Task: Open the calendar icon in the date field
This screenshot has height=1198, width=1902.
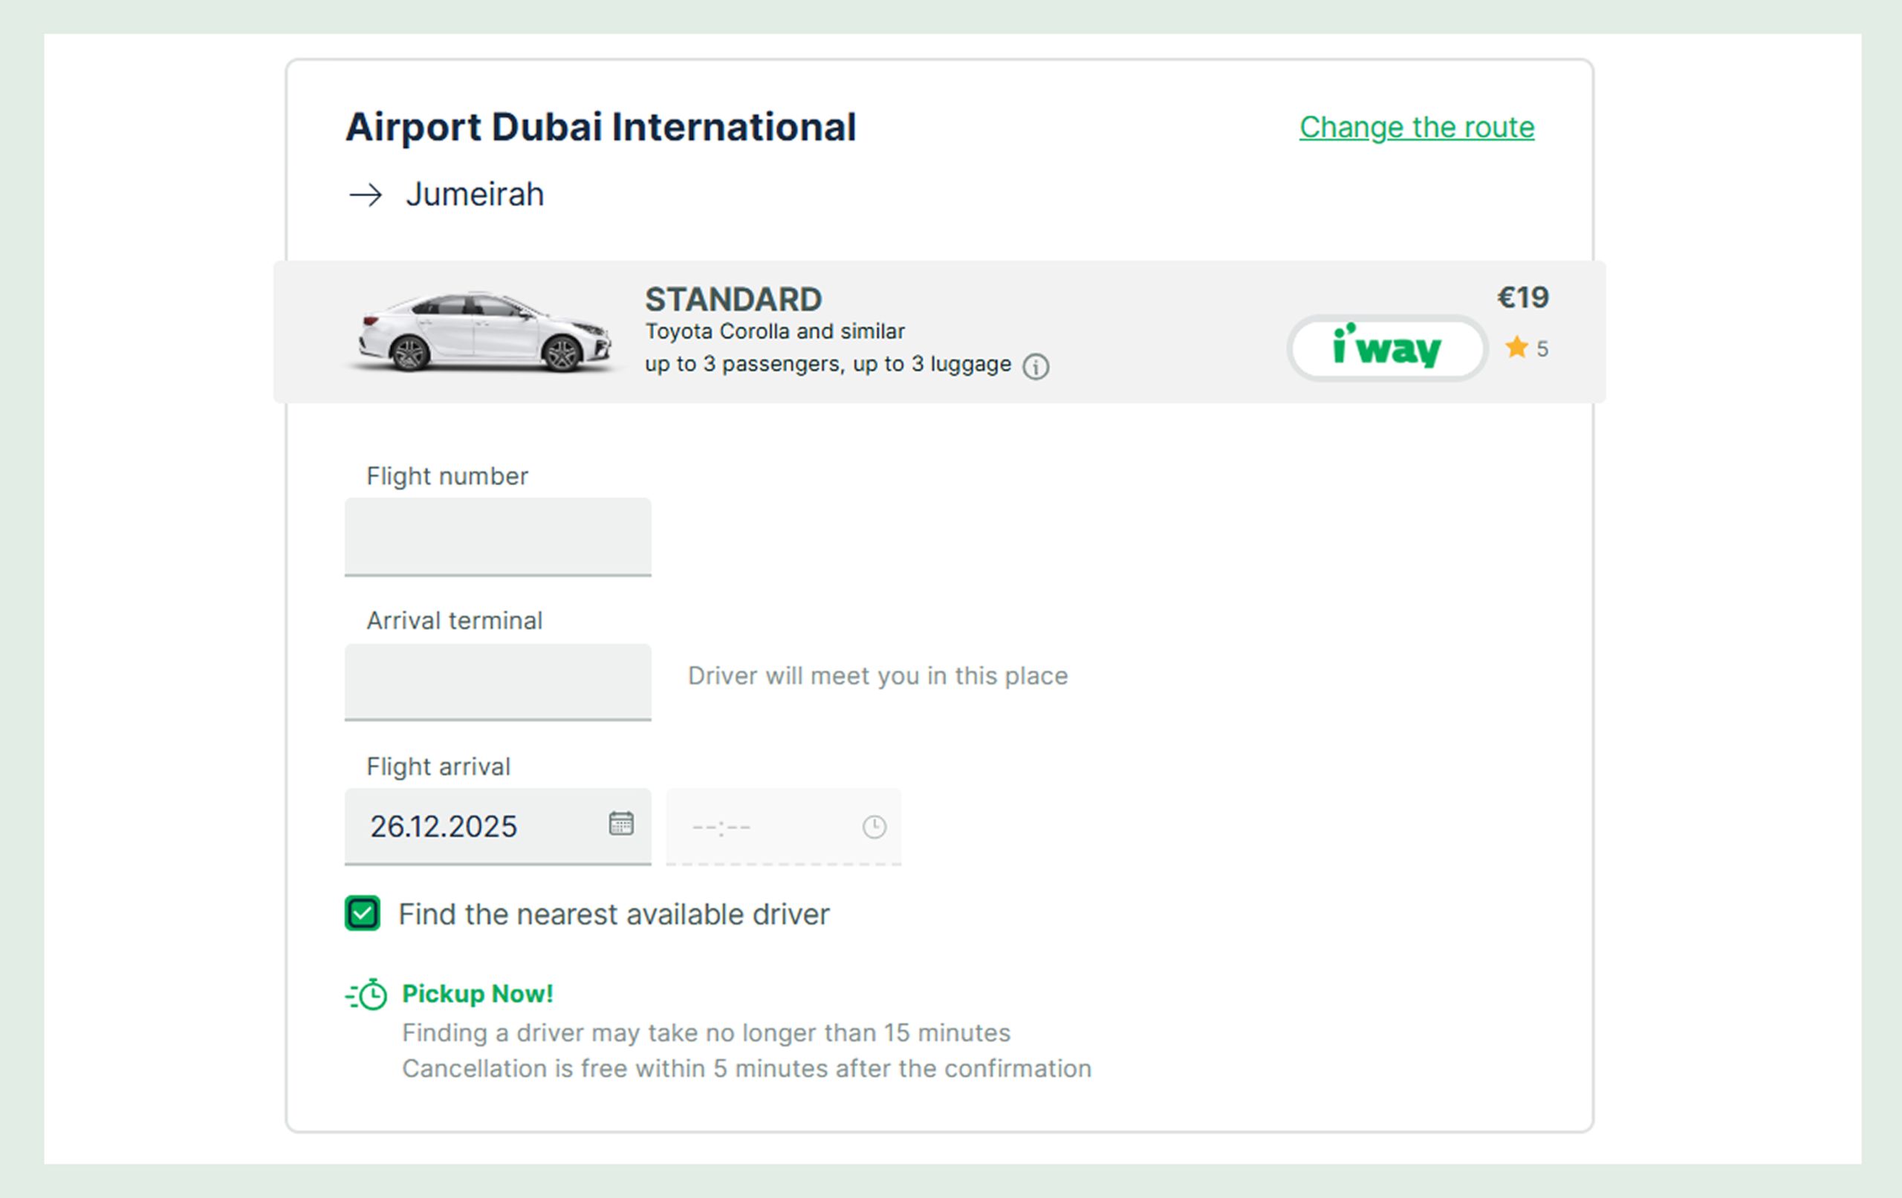Action: [621, 823]
